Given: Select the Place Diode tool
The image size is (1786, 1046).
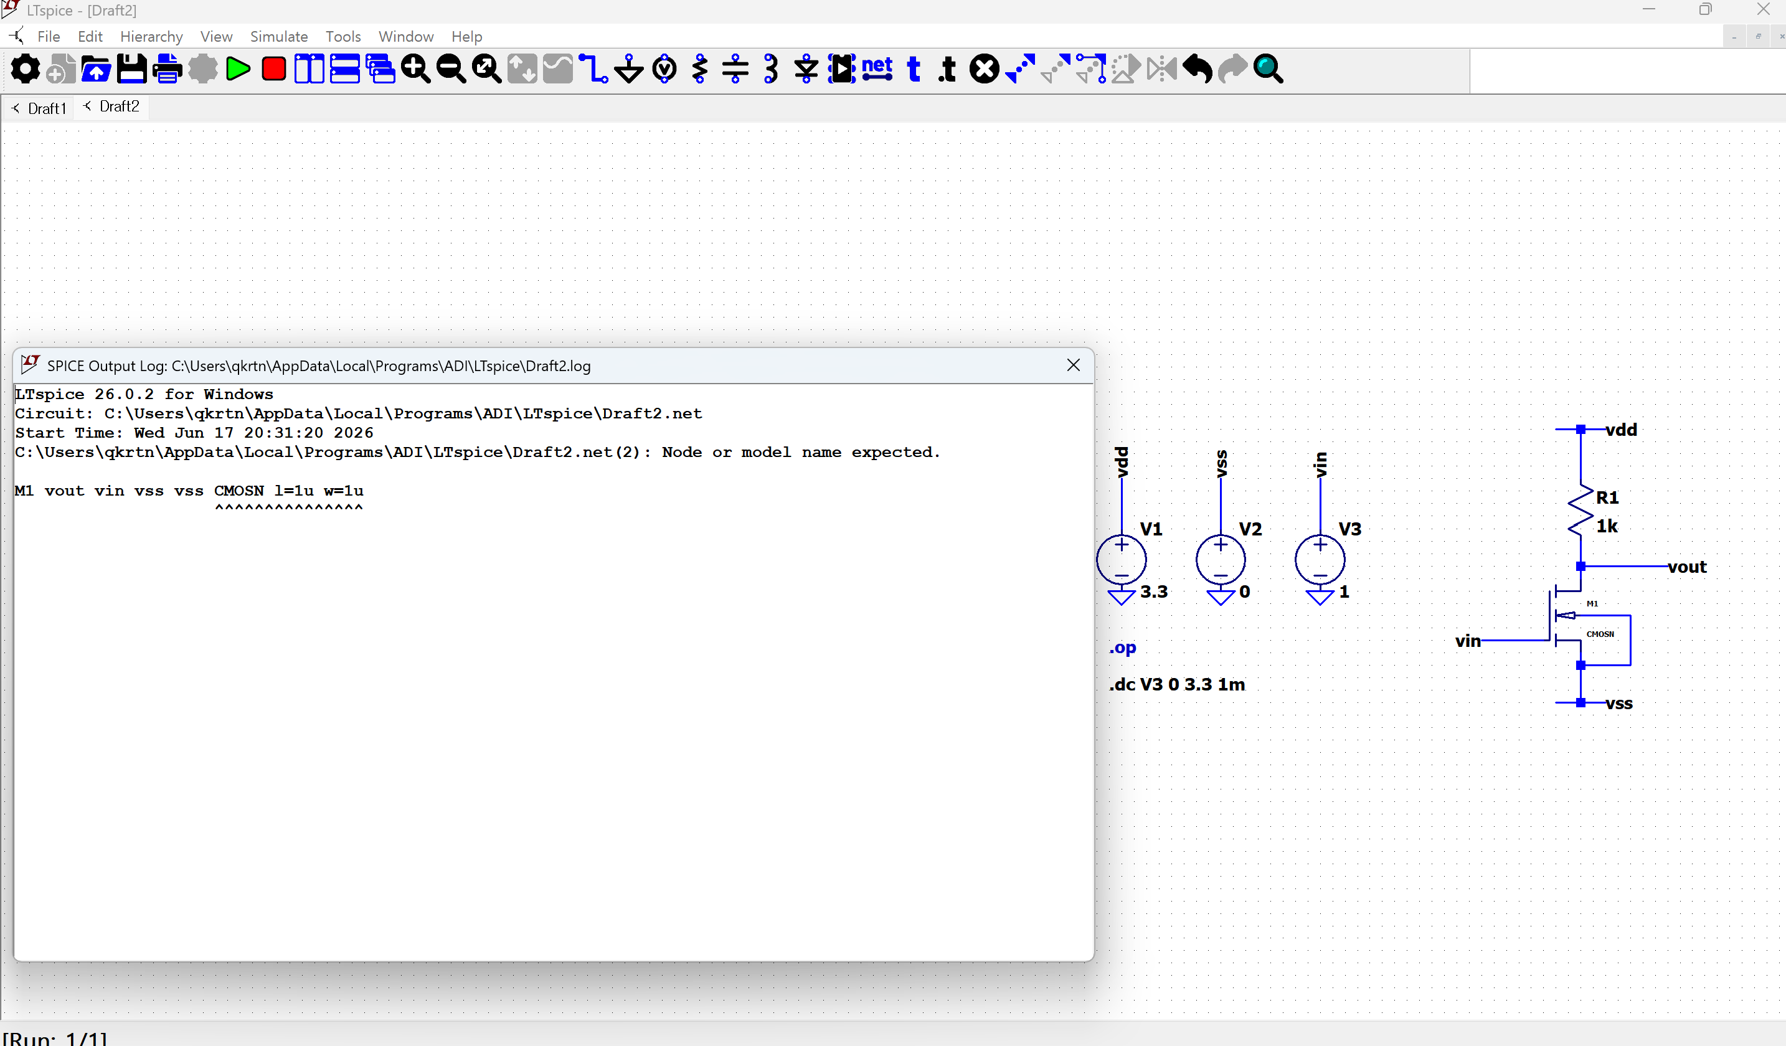Looking at the screenshot, I should coord(806,68).
